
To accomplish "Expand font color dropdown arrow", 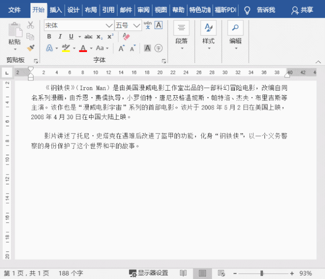I will tap(91, 48).
